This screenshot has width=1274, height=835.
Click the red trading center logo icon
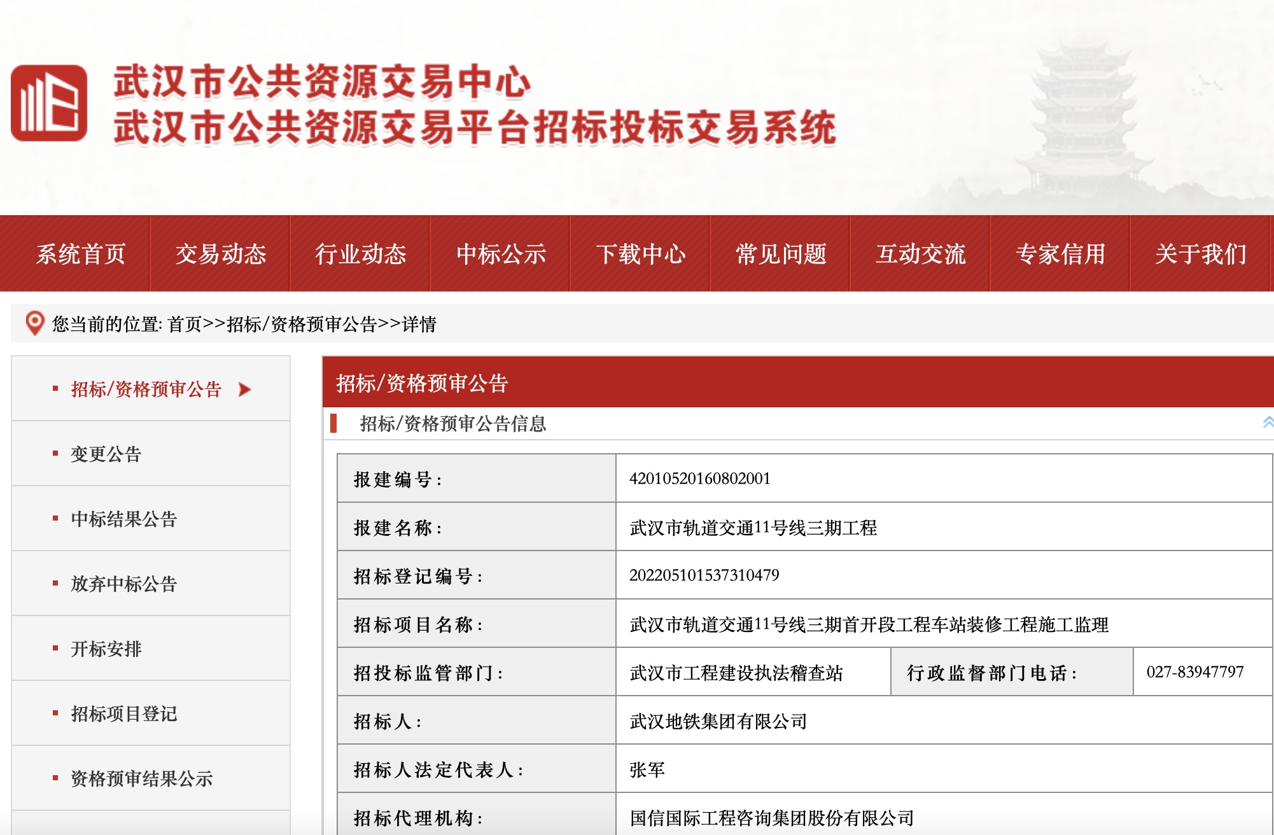tap(49, 103)
